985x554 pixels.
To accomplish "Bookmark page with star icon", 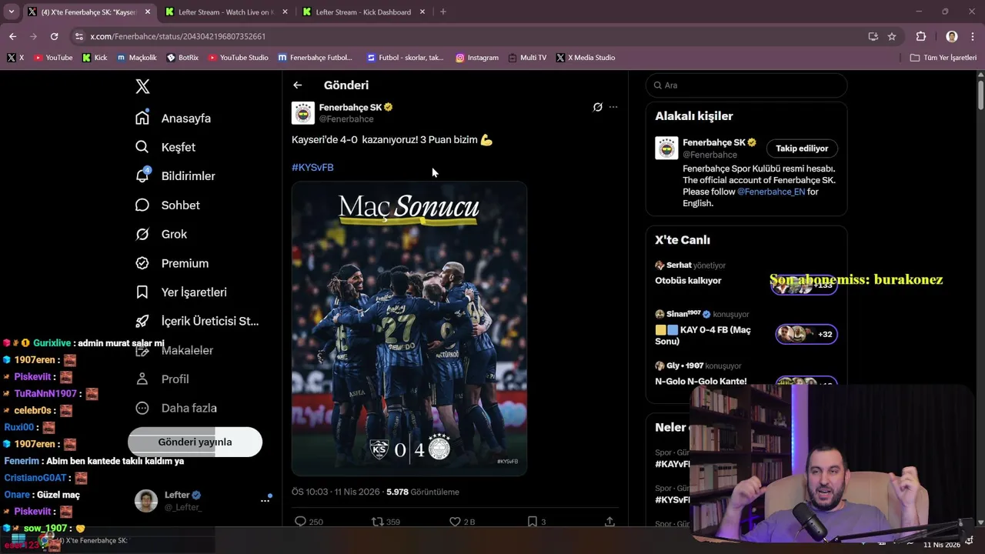I will [x=892, y=36].
